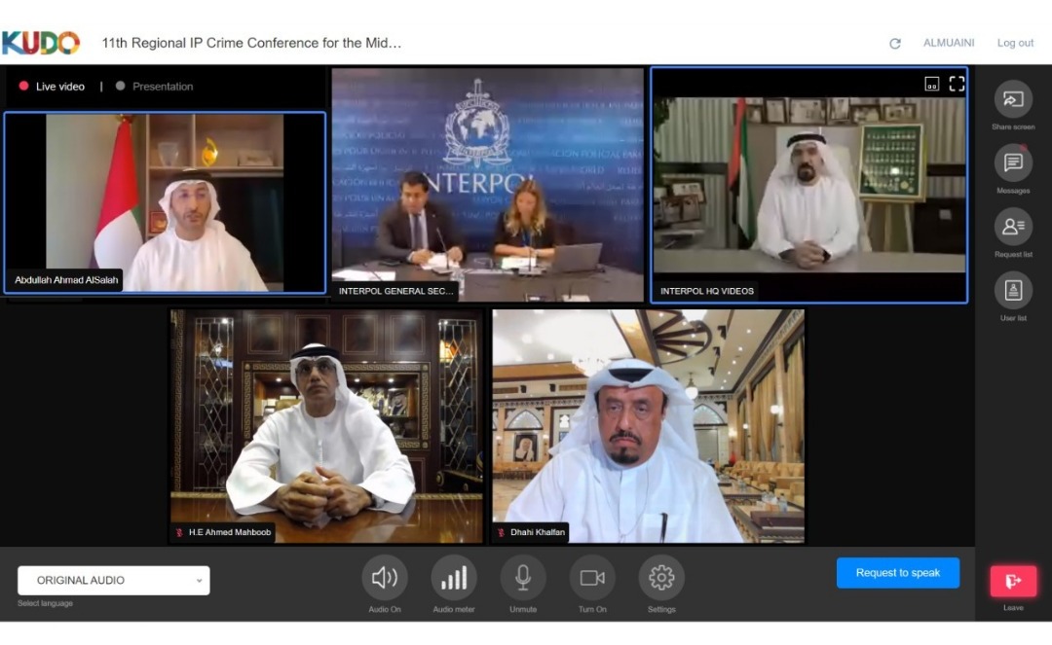Viewport: 1052px width, 645px height.
Task: Click the conference title text
Action: coord(251,43)
